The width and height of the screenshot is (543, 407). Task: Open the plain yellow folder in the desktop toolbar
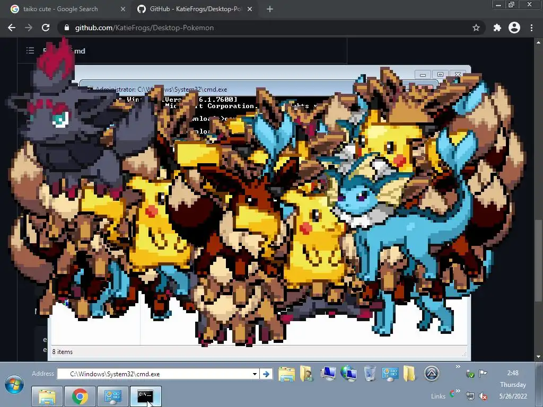[x=409, y=374]
